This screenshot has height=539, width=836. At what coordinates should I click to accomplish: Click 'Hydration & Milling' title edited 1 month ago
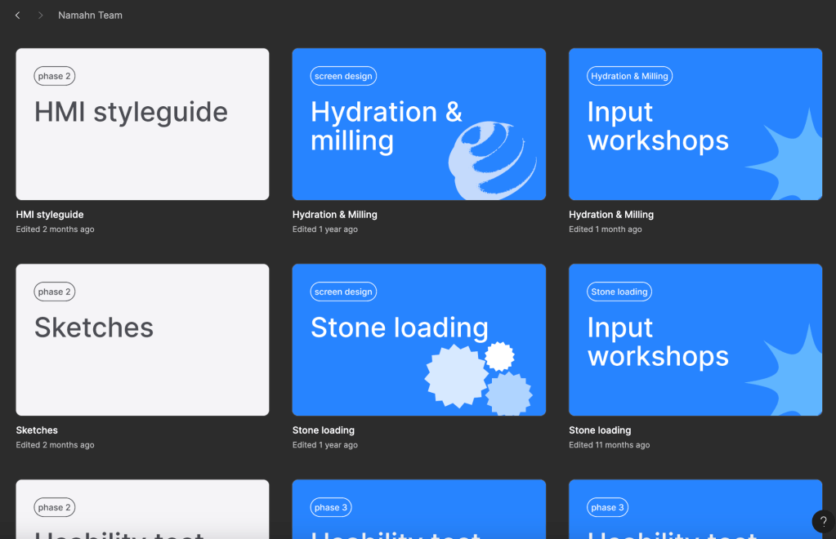[611, 215]
